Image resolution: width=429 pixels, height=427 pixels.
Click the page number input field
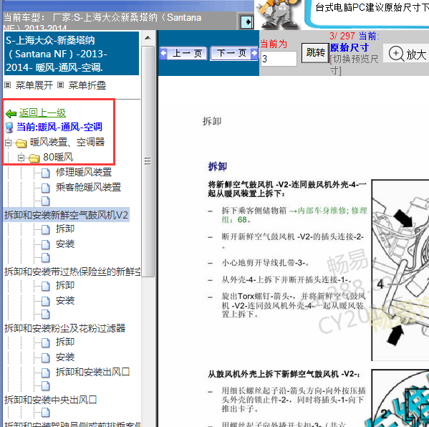point(279,59)
